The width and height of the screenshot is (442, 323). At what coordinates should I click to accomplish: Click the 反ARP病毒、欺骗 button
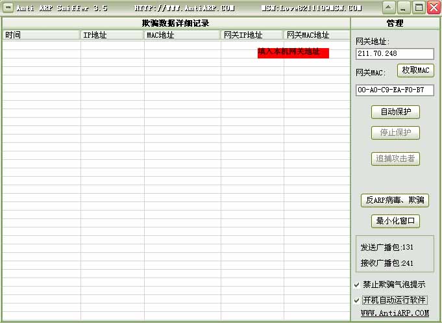(395, 200)
